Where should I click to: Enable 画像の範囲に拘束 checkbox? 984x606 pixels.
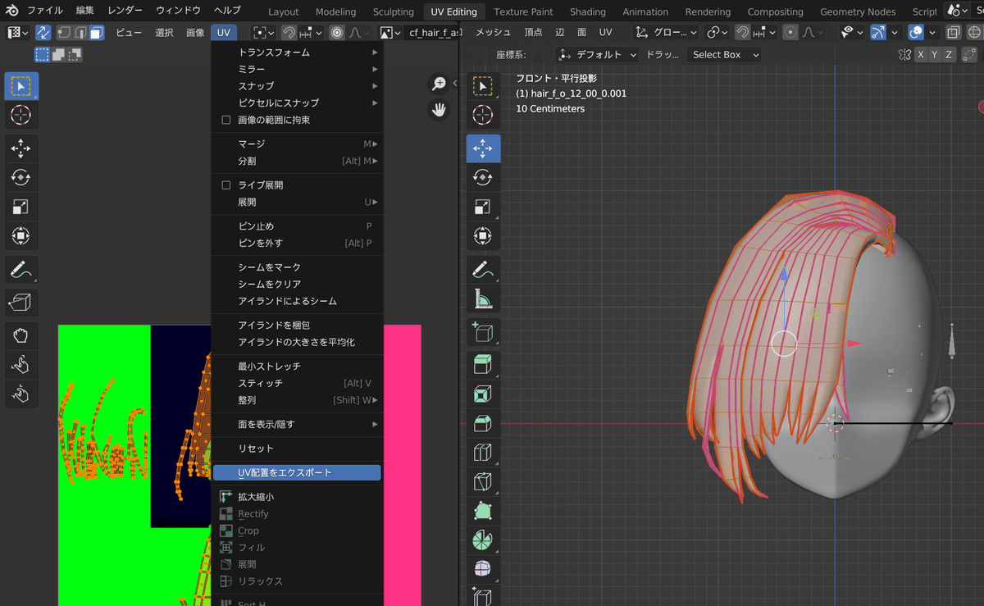coord(226,120)
